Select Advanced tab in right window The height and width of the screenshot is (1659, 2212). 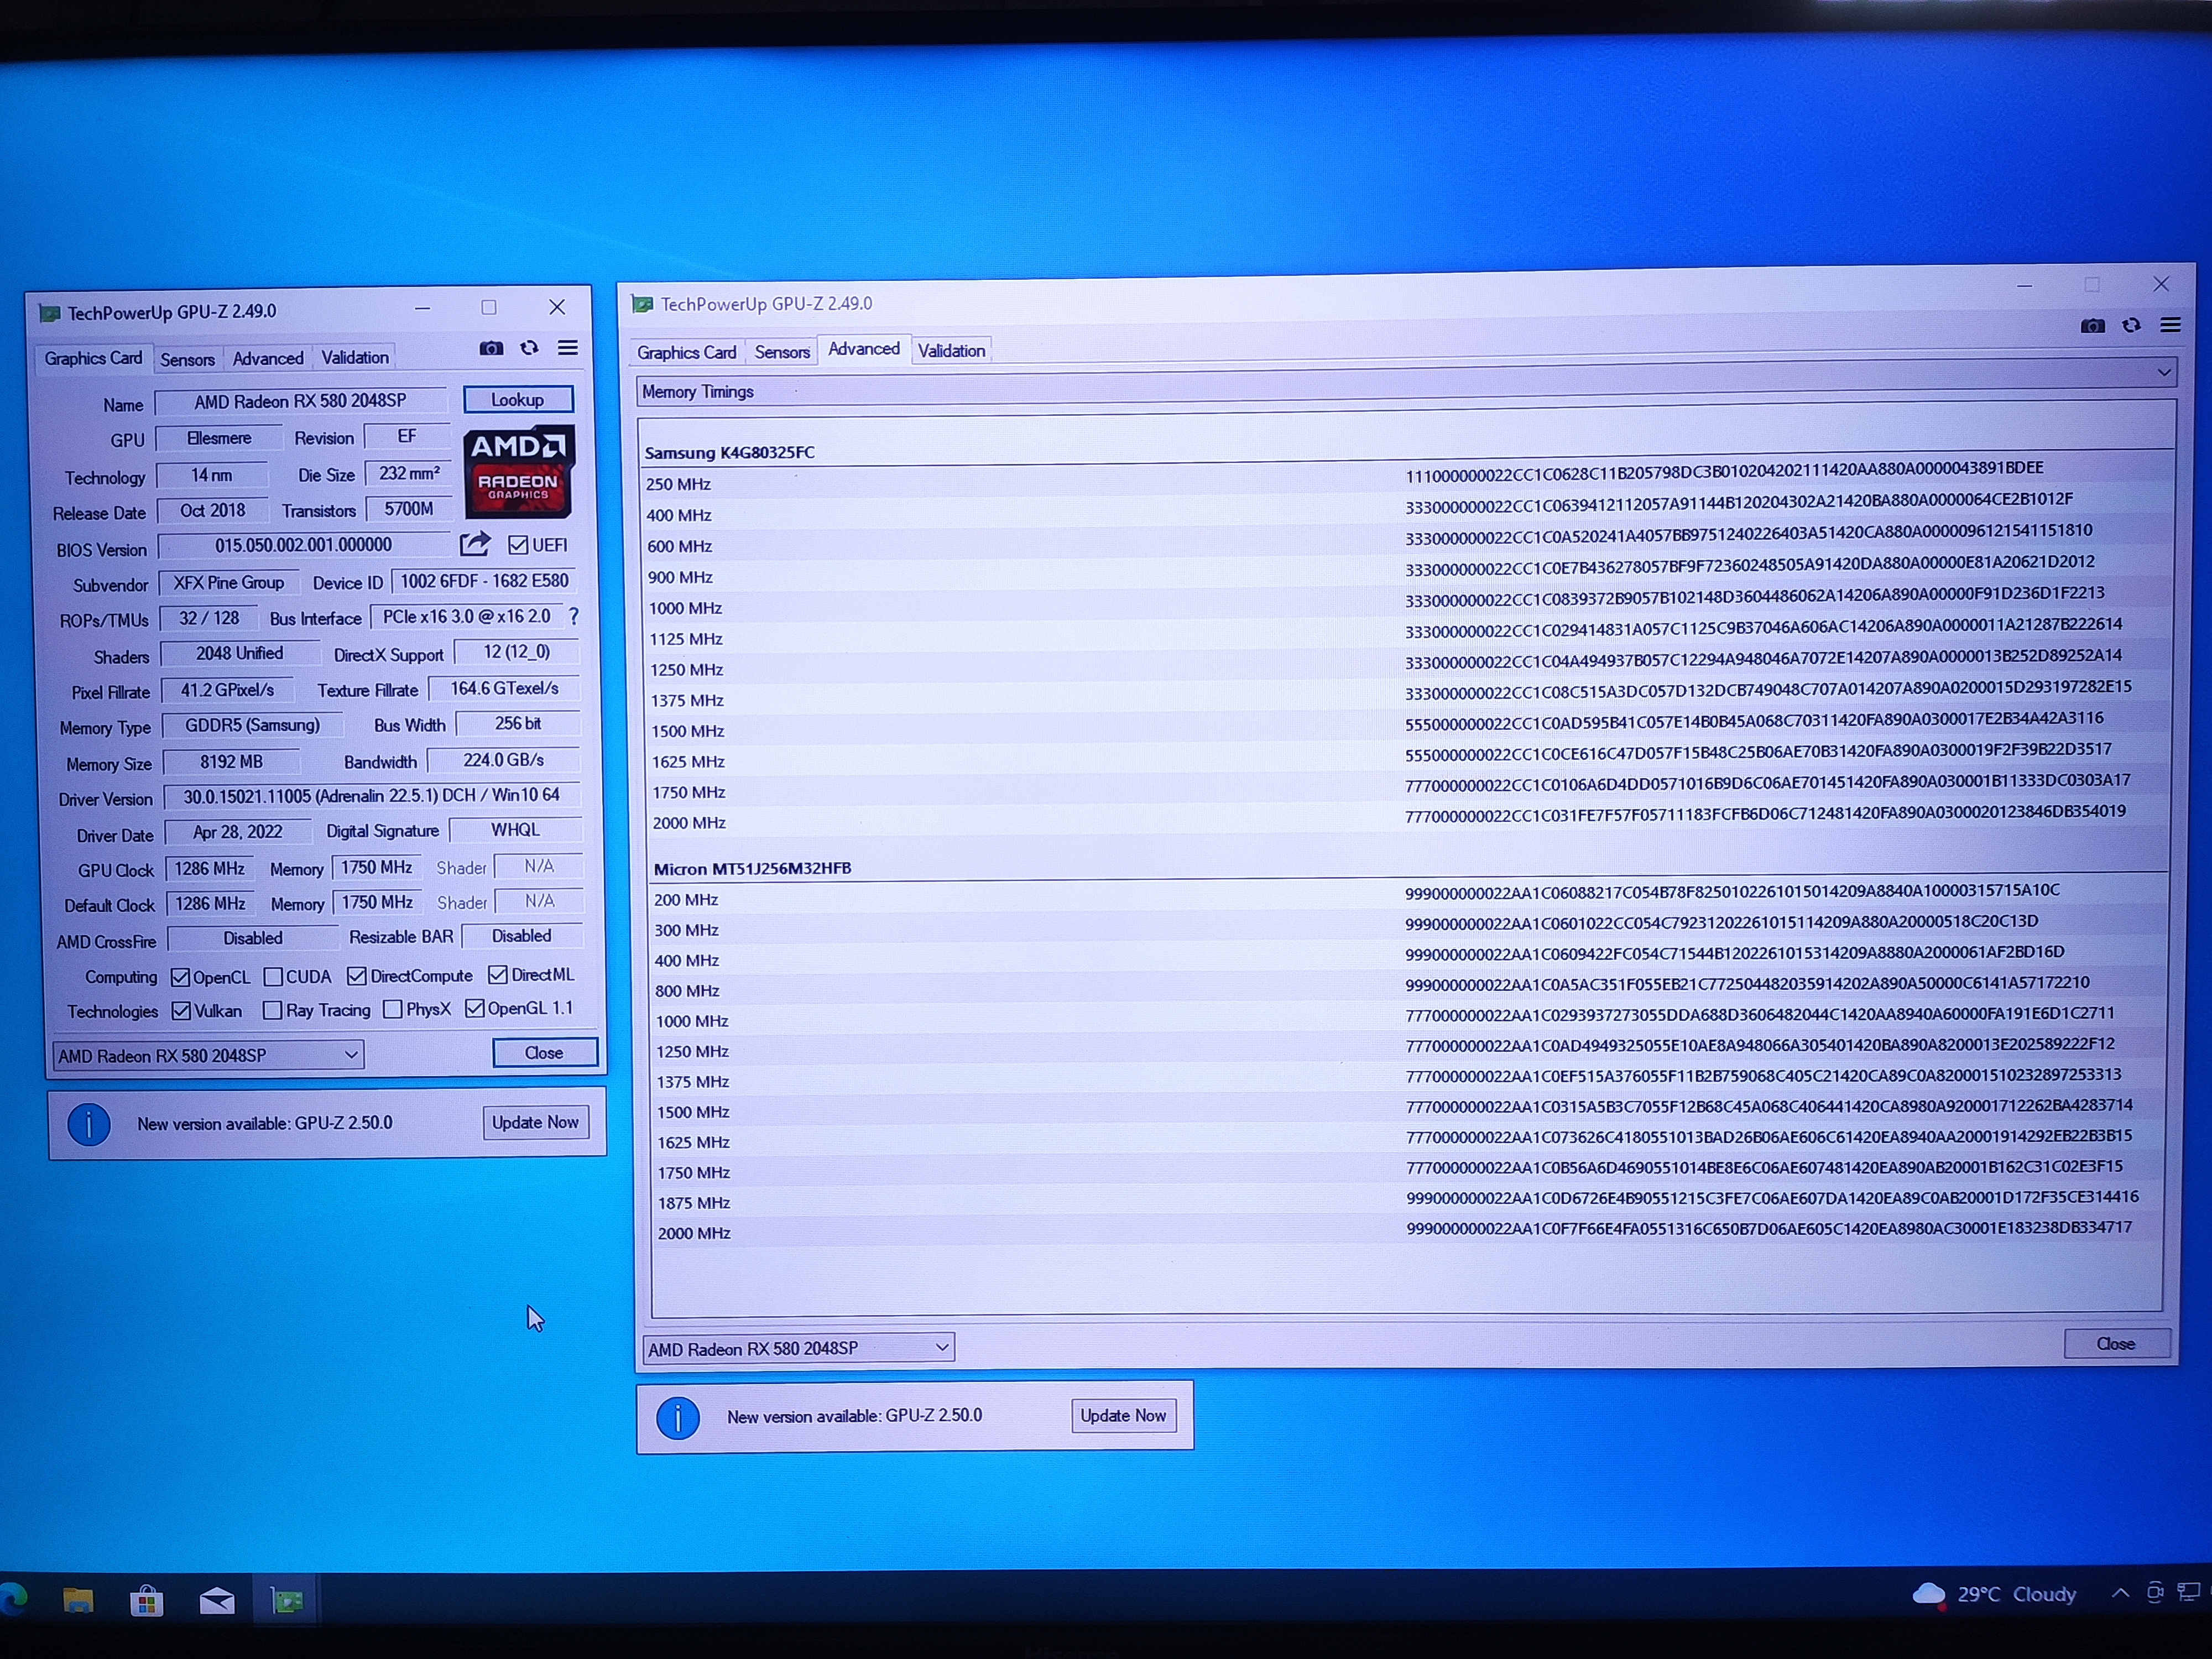[x=864, y=349]
